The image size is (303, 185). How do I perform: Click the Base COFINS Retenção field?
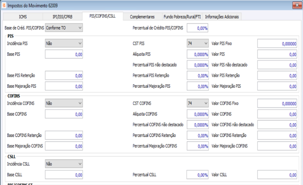pos(64,135)
